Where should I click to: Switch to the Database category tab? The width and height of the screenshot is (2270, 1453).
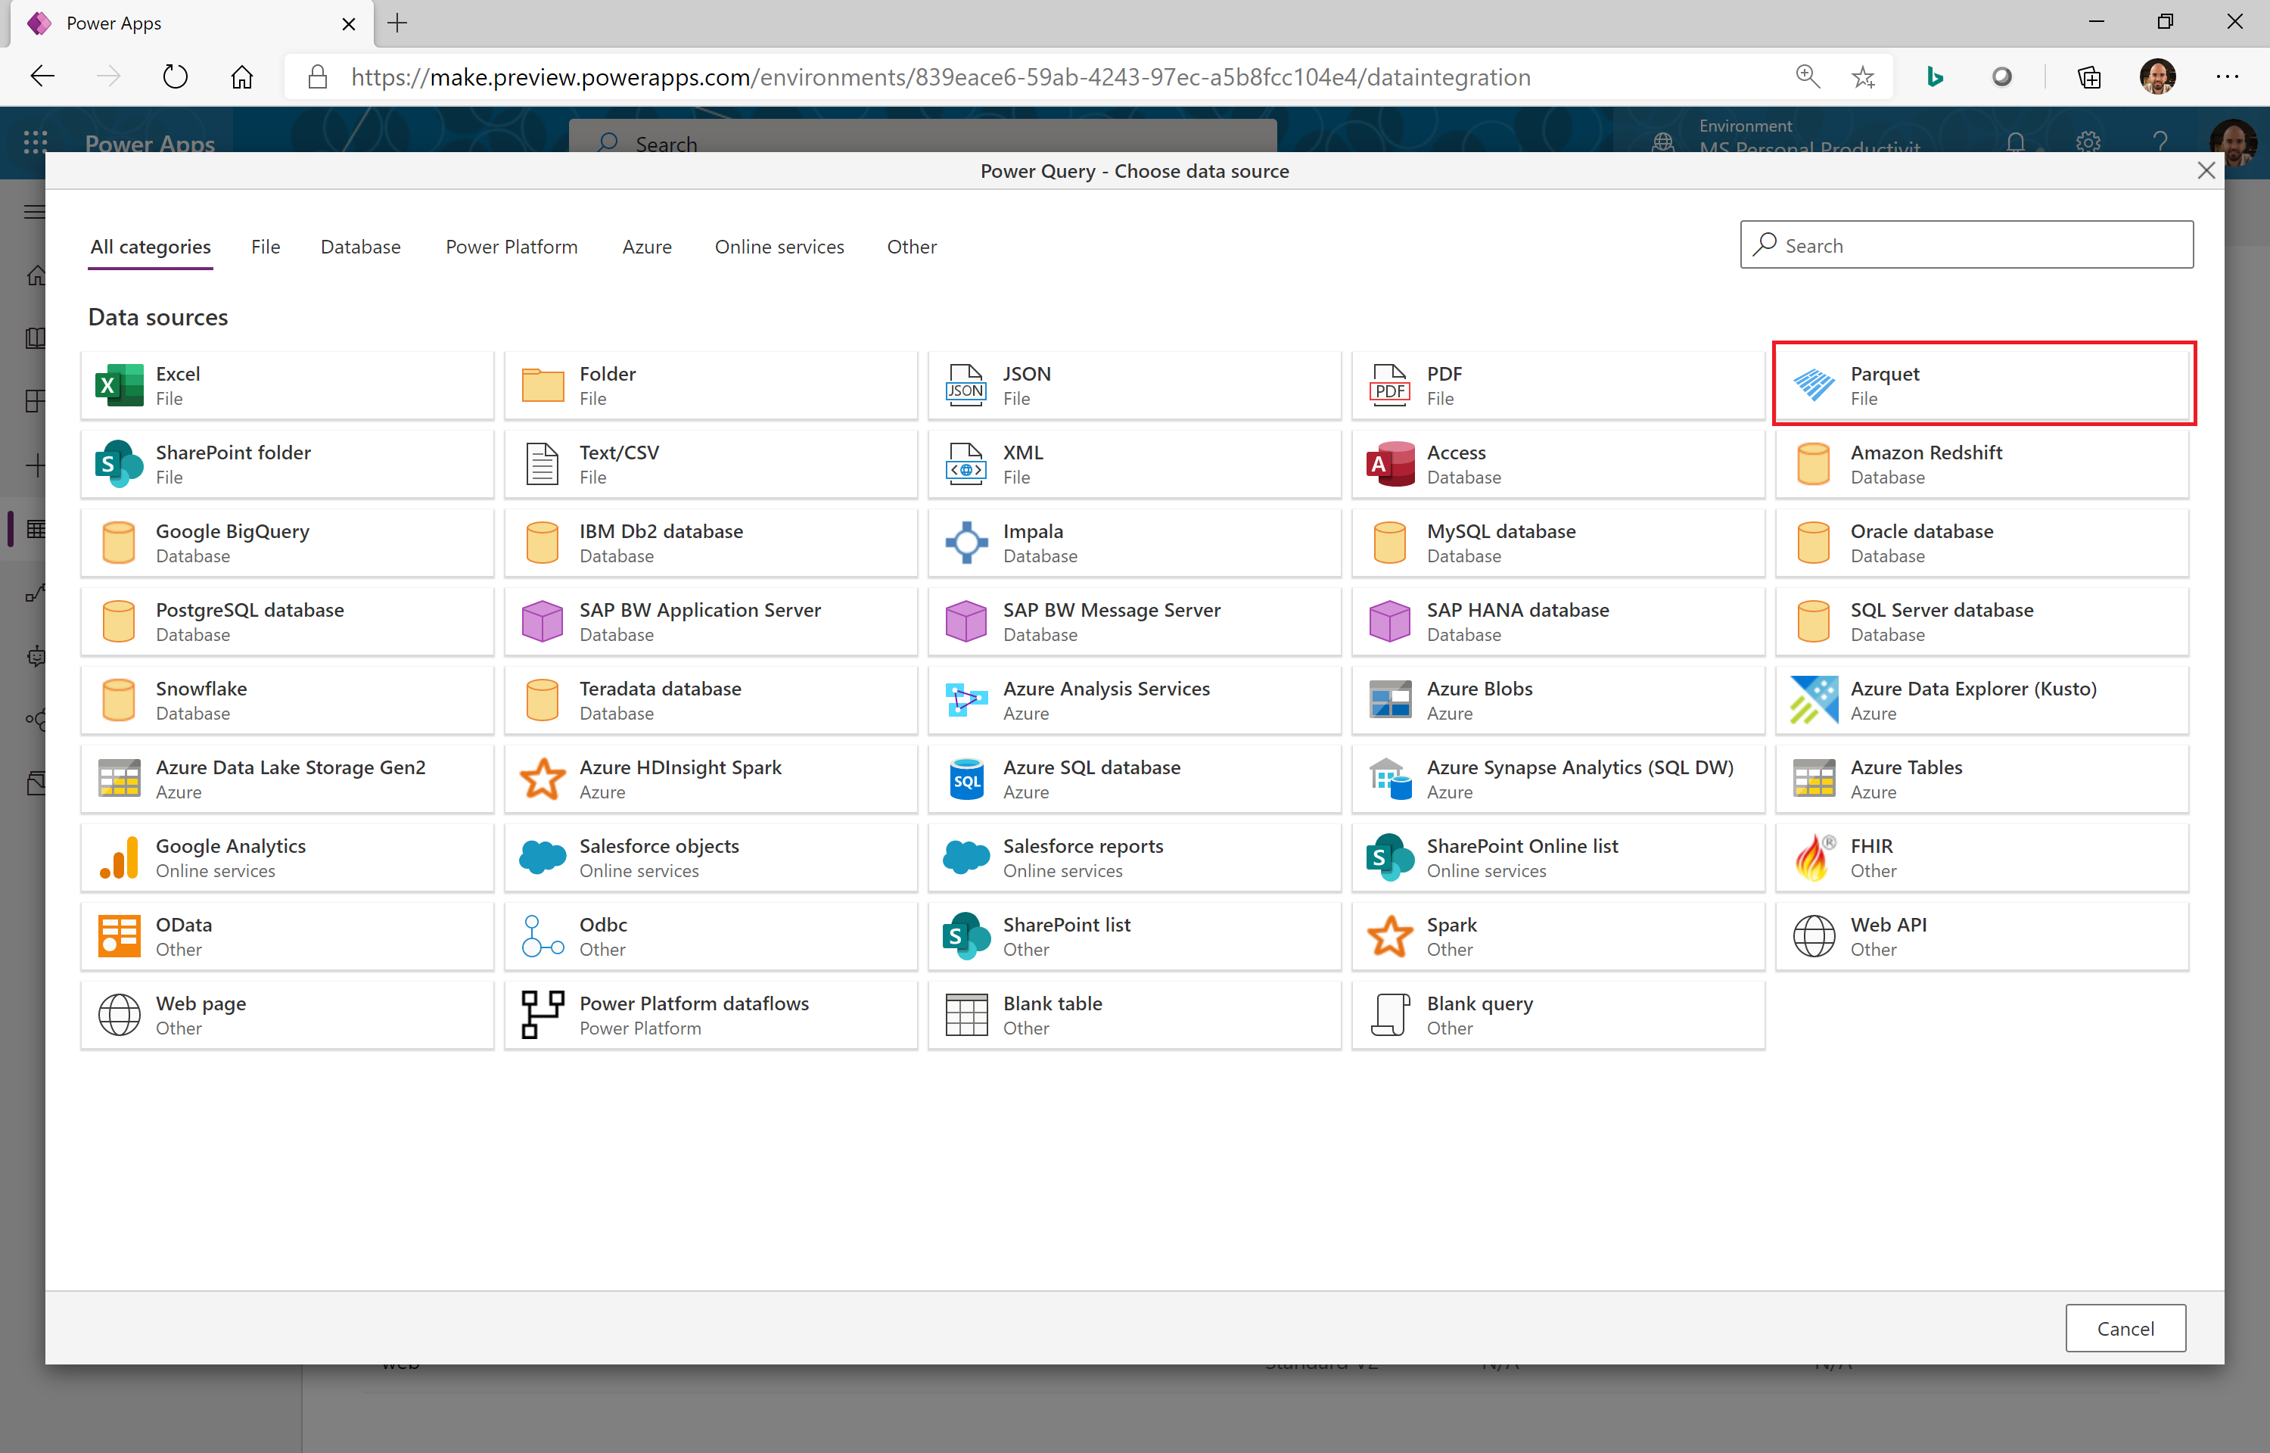click(360, 246)
